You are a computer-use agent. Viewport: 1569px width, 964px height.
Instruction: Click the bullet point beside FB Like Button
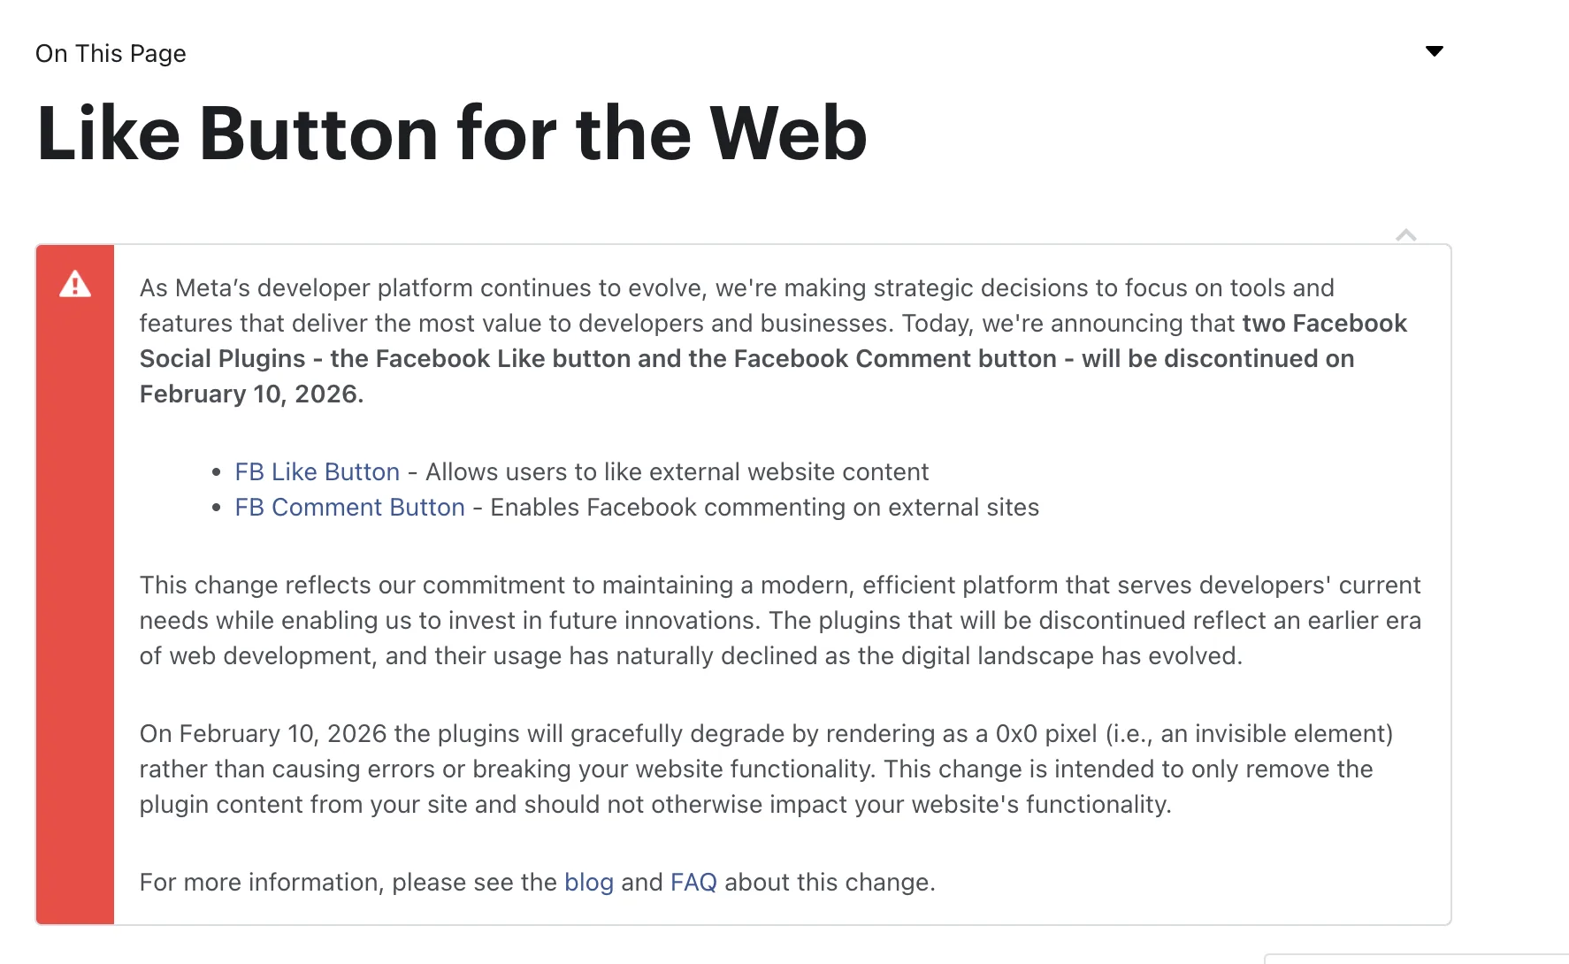tap(217, 473)
